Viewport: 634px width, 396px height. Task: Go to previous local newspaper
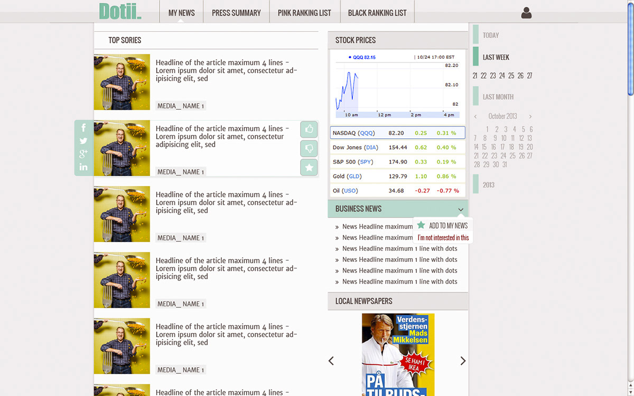pyautogui.click(x=331, y=361)
